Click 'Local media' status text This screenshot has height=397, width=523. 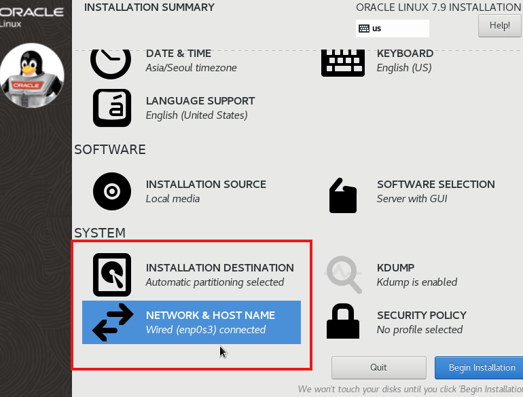(x=173, y=199)
